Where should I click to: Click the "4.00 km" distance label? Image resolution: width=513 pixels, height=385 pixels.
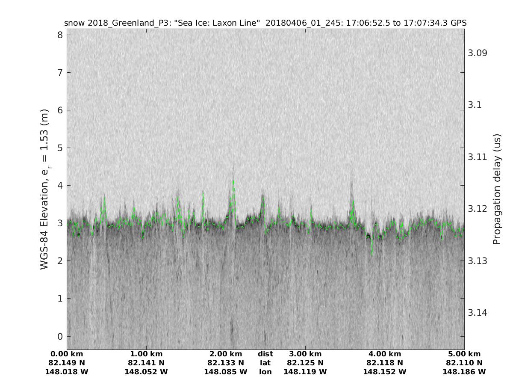385,354
